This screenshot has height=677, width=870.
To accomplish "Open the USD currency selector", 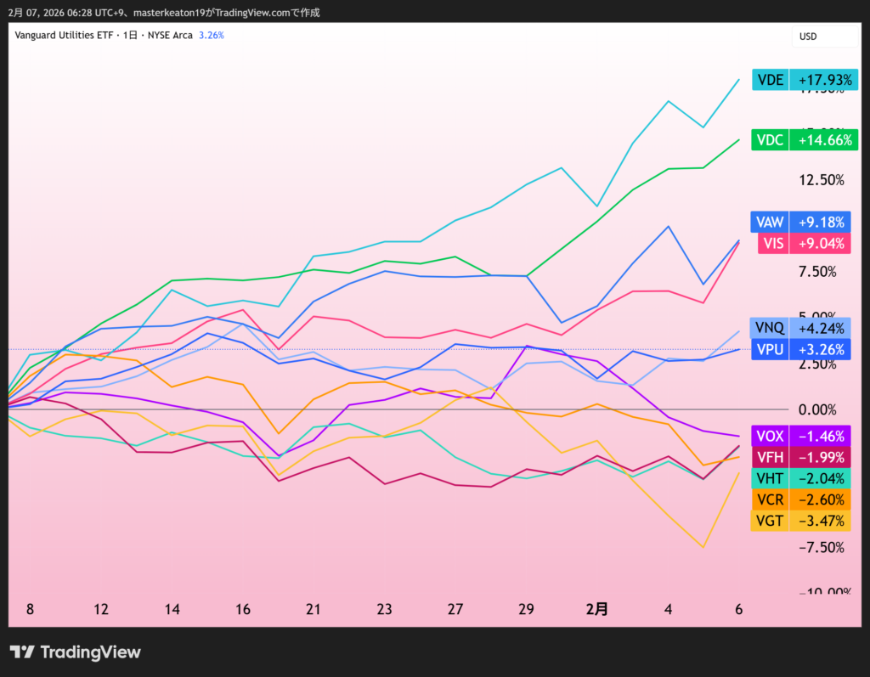I will tap(808, 37).
